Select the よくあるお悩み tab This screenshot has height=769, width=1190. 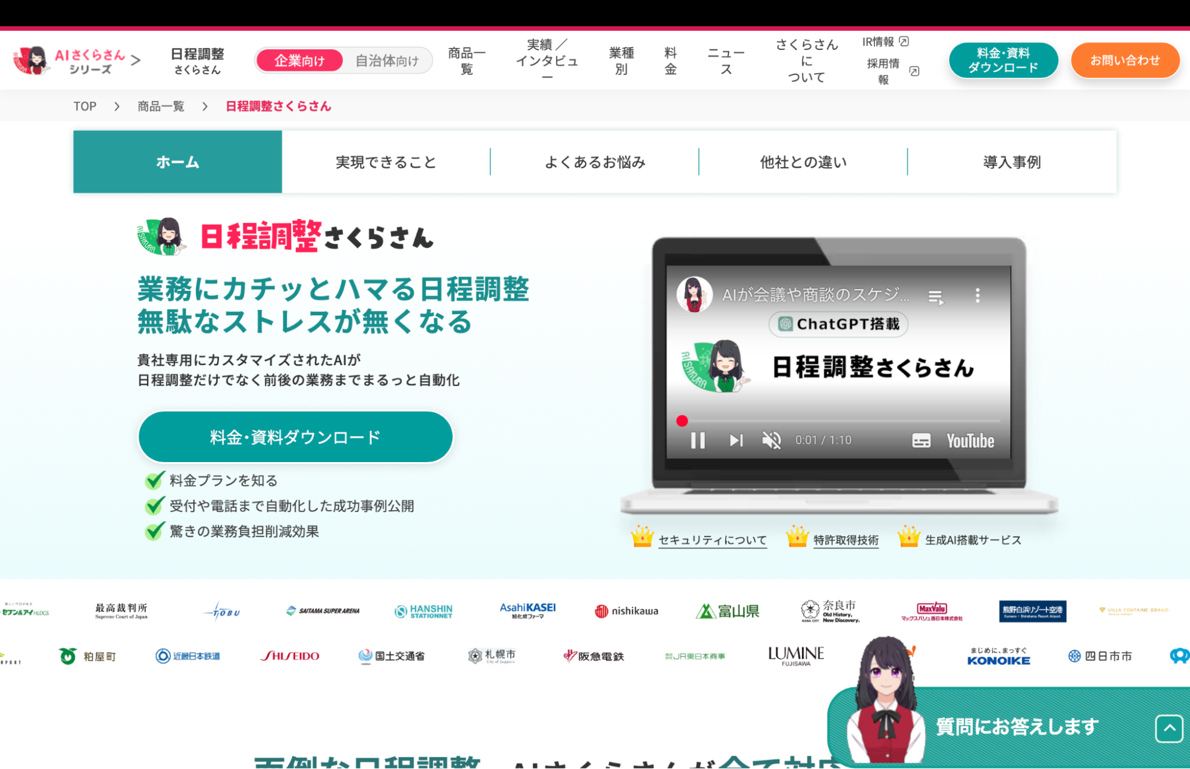click(x=596, y=162)
